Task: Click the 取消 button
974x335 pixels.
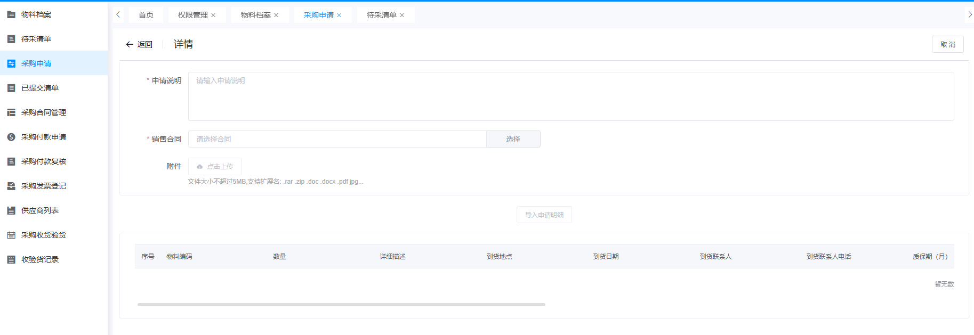Action: tap(947, 44)
